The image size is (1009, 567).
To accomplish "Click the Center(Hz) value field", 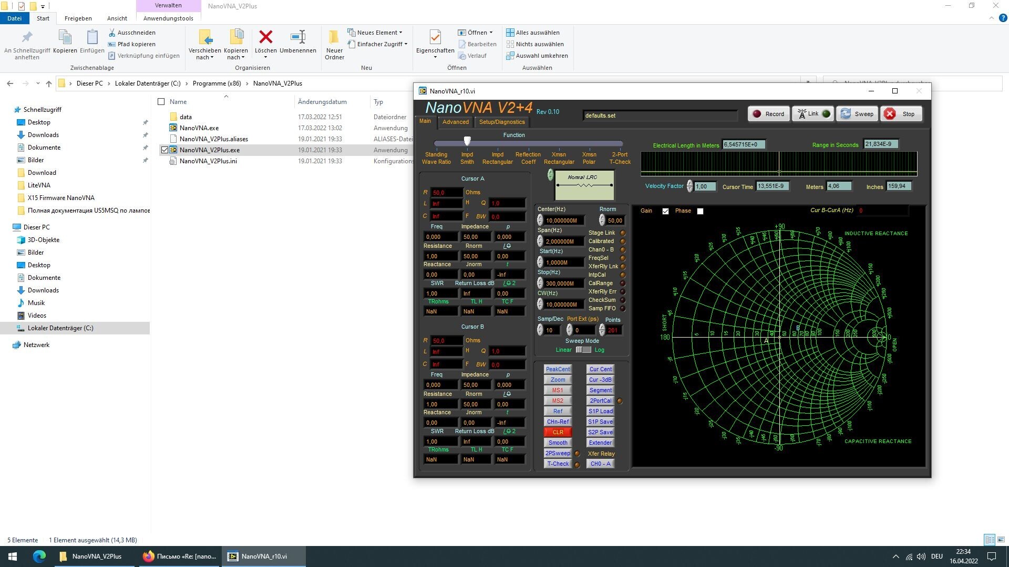I will pos(563,220).
